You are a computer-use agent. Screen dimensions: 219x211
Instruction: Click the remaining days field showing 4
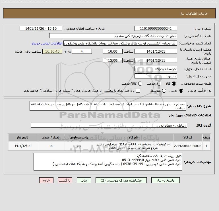tap(82, 51)
